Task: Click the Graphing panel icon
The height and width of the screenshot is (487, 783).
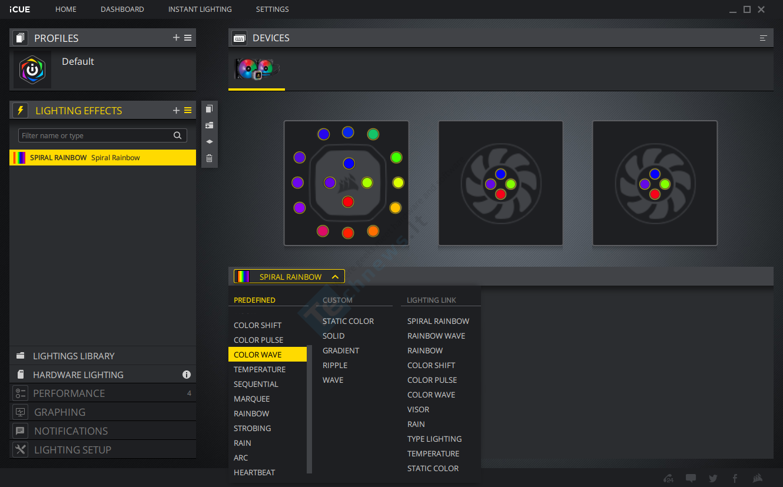Action: 21,412
